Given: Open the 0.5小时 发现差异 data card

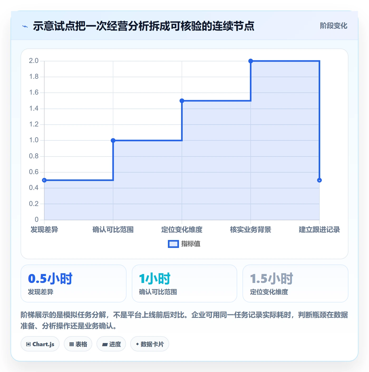Looking at the screenshot, I should pos(74,283).
